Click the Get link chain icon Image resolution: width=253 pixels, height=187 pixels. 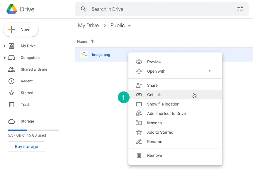(139, 95)
